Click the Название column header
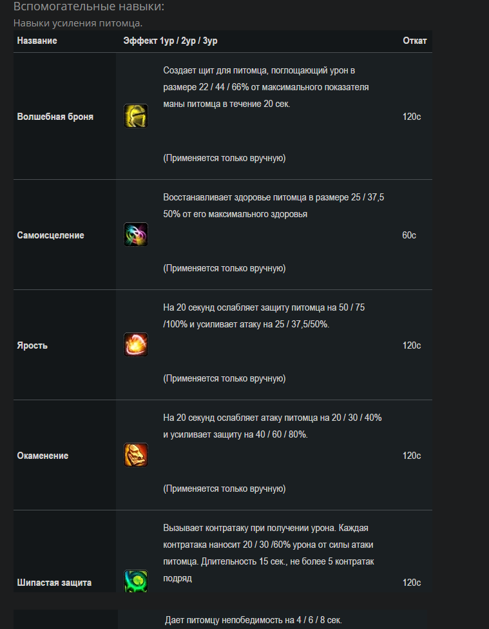This screenshot has height=629, width=489. coord(37,41)
